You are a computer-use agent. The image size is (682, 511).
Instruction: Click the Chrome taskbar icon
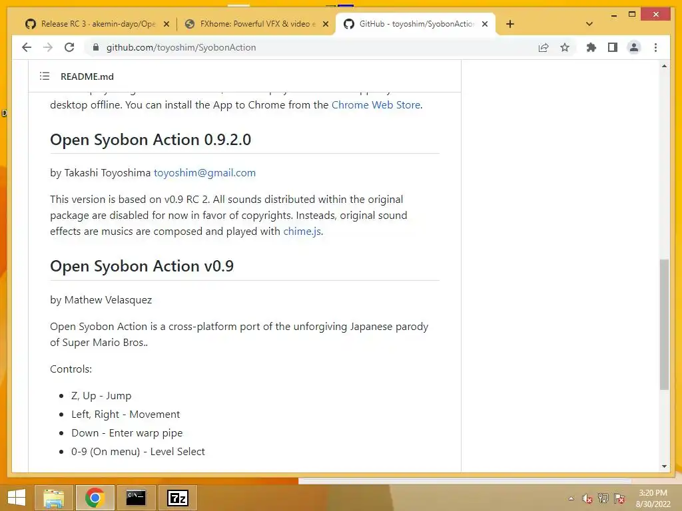point(95,498)
